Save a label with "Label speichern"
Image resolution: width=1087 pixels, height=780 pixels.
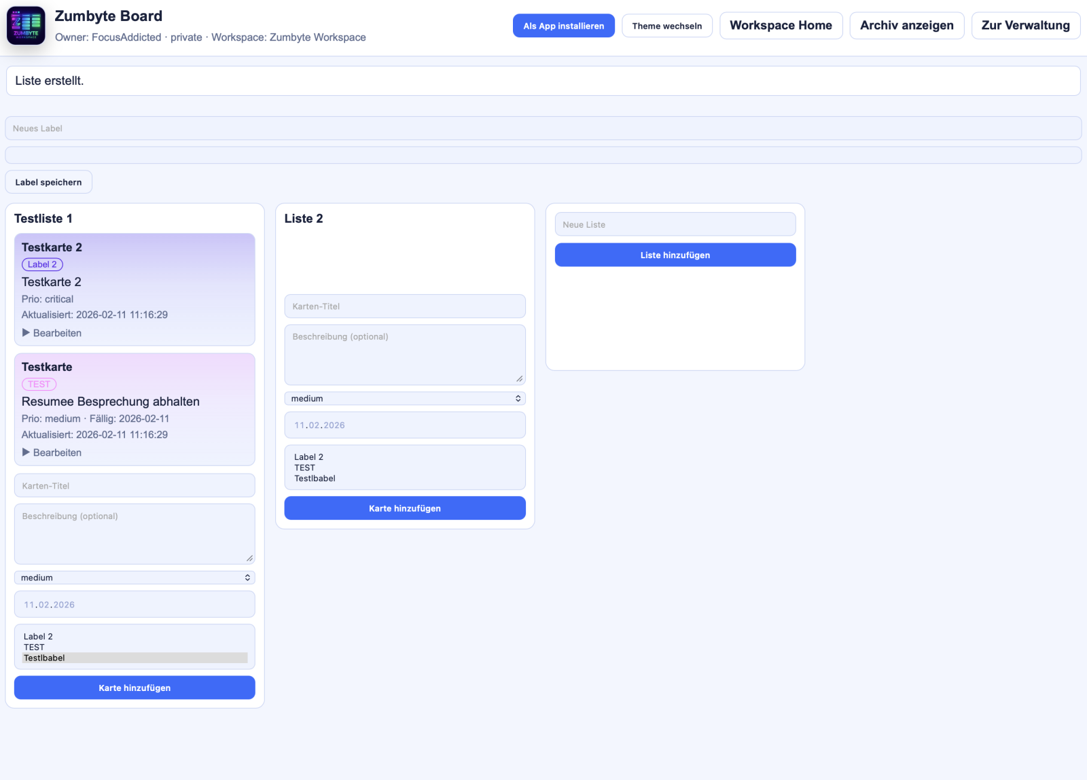click(48, 181)
